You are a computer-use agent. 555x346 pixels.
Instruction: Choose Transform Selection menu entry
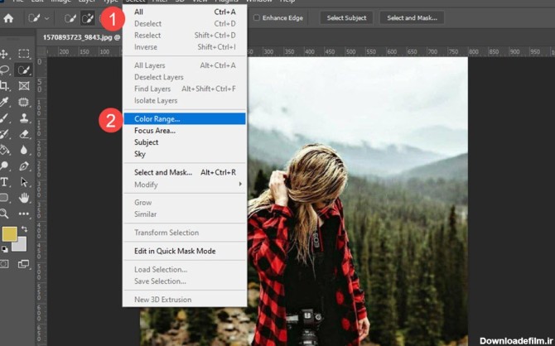tap(185, 233)
